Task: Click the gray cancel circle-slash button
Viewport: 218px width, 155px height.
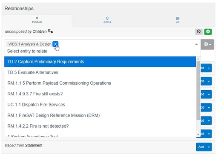Action: pyautogui.click(x=199, y=32)
